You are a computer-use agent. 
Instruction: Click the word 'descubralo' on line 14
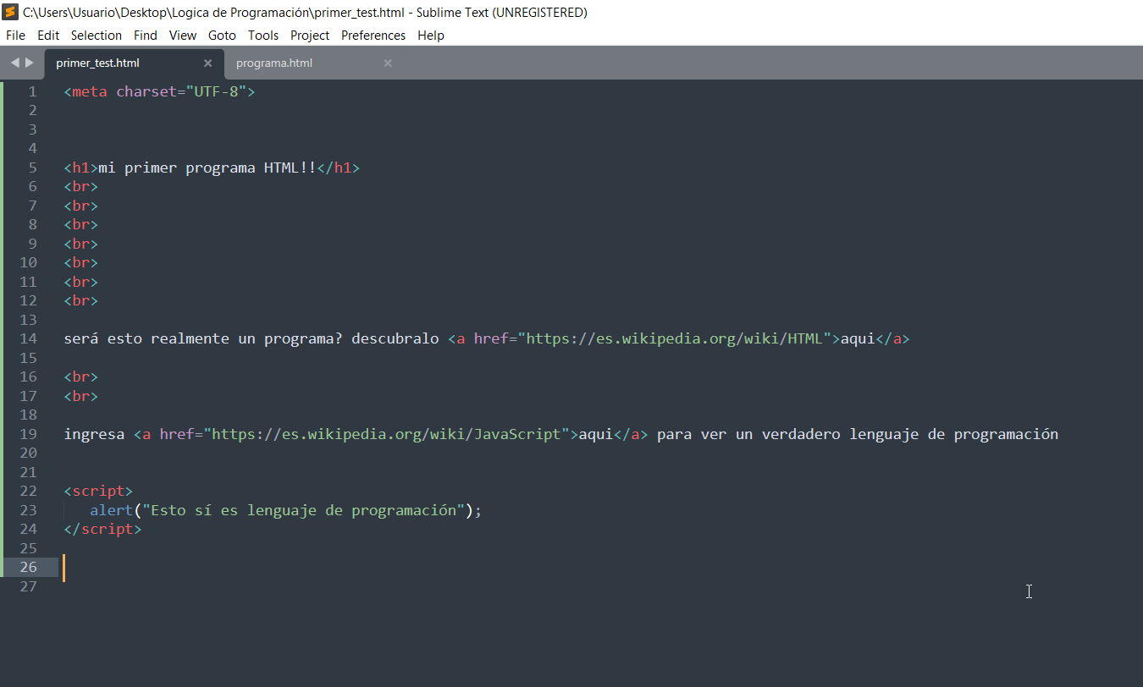(x=395, y=338)
